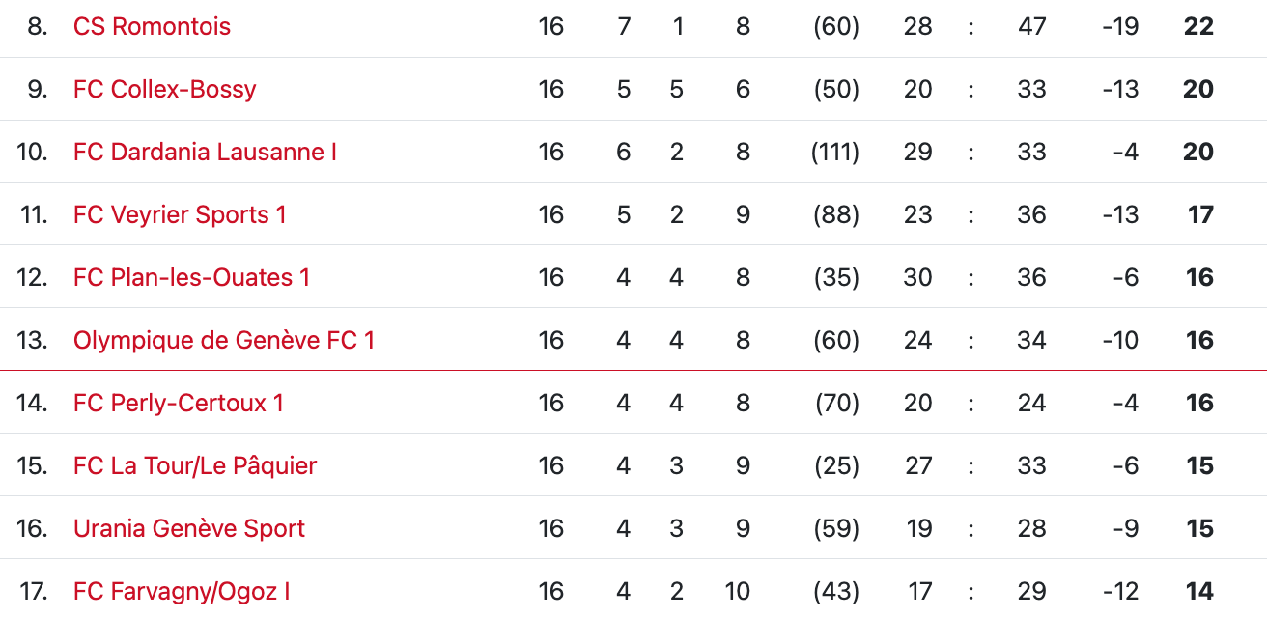Click rank number 14. in the table
The image size is (1267, 618).
[x=32, y=403]
